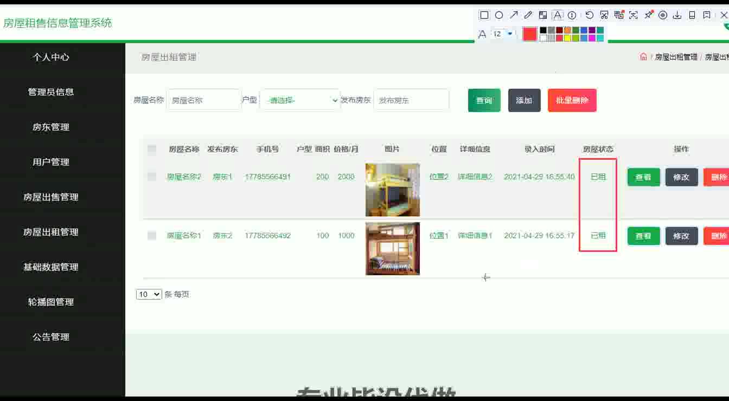
Task: Pick the white color swatch
Action: 543,38
